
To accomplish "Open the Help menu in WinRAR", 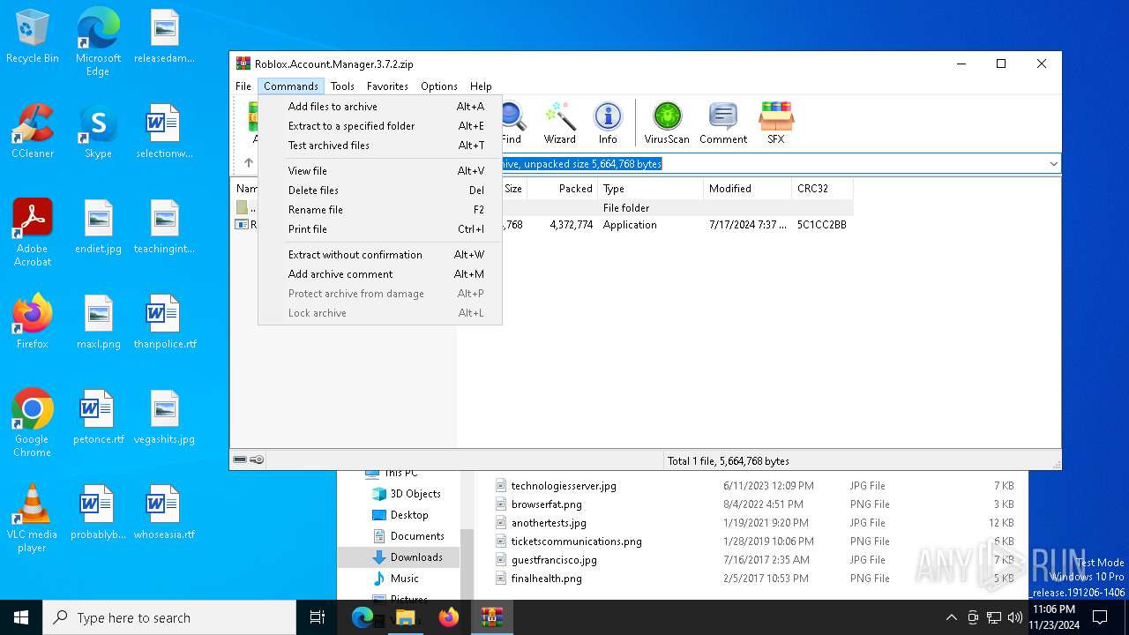I will click(x=481, y=86).
